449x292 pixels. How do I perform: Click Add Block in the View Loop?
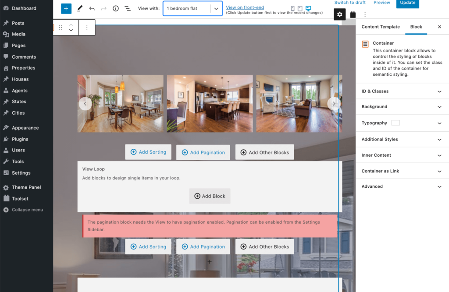[x=210, y=196]
